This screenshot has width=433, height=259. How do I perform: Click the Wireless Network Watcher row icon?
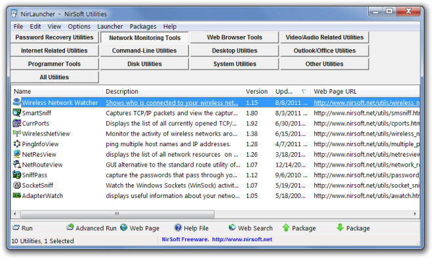pyautogui.click(x=17, y=102)
